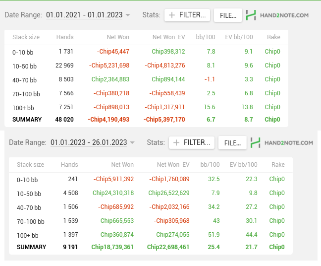Expand date range dropdown arrow 01.01.2021 - 01.01.2023
This screenshot has height=266, width=321.
[128, 15]
